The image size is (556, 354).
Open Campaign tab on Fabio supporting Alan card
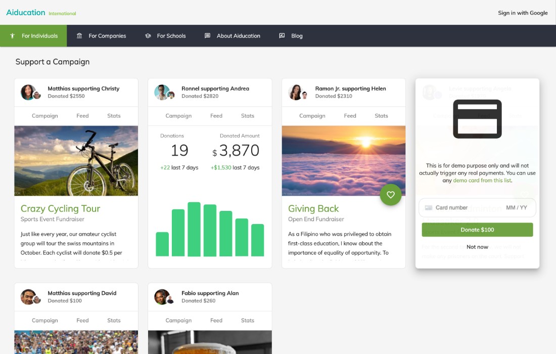(178, 320)
